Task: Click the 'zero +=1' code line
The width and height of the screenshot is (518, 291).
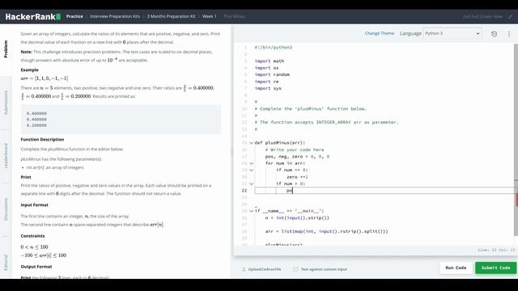Action: pyautogui.click(x=297, y=177)
